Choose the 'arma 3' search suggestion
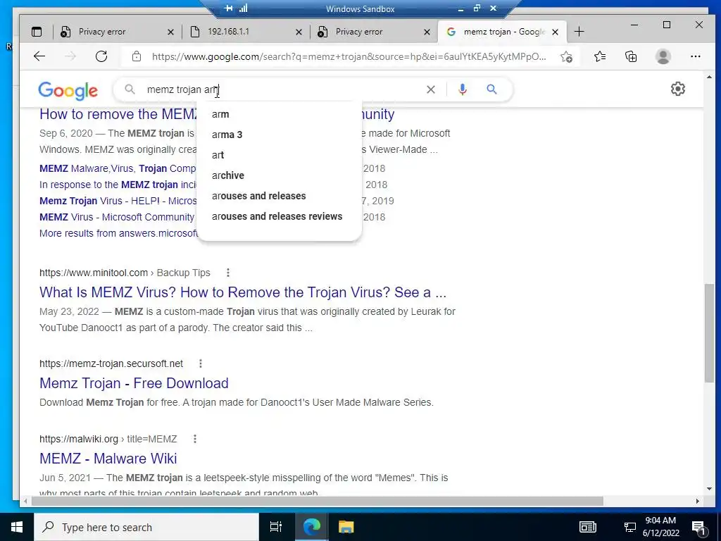Screen dimensions: 721x541 pos(279,135)
